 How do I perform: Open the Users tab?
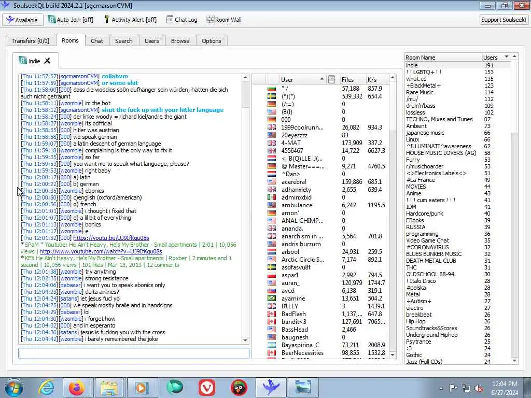point(152,40)
